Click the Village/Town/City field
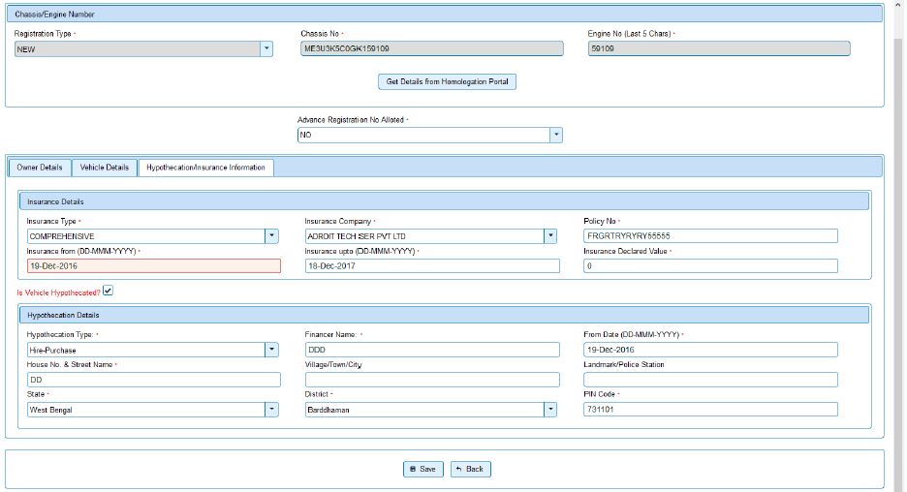The height and width of the screenshot is (492, 907). [432, 380]
